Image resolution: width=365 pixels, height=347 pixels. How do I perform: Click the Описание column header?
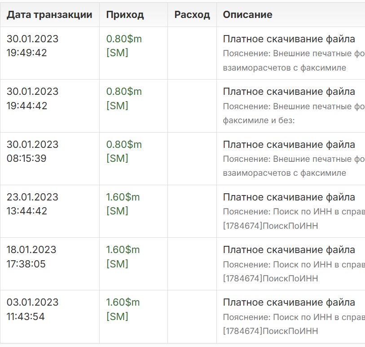coord(247,15)
